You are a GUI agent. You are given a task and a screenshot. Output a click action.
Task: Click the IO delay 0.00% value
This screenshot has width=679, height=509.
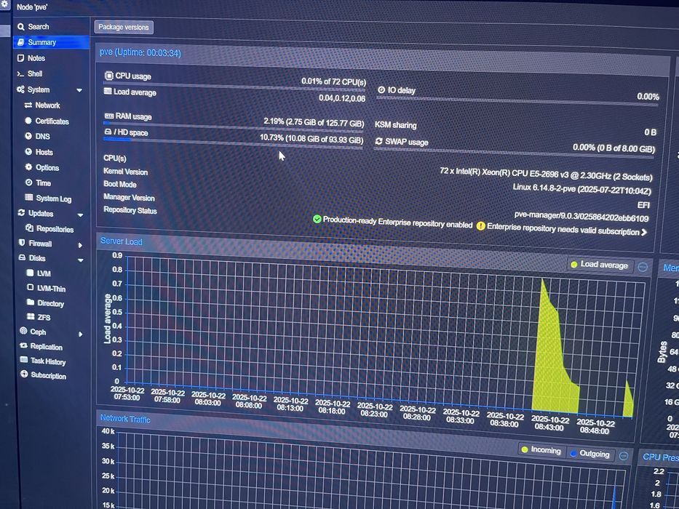point(648,97)
